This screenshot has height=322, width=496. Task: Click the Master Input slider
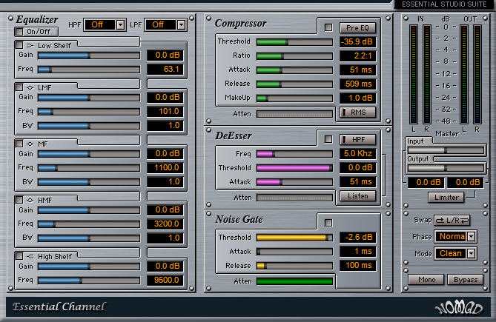coord(446,150)
